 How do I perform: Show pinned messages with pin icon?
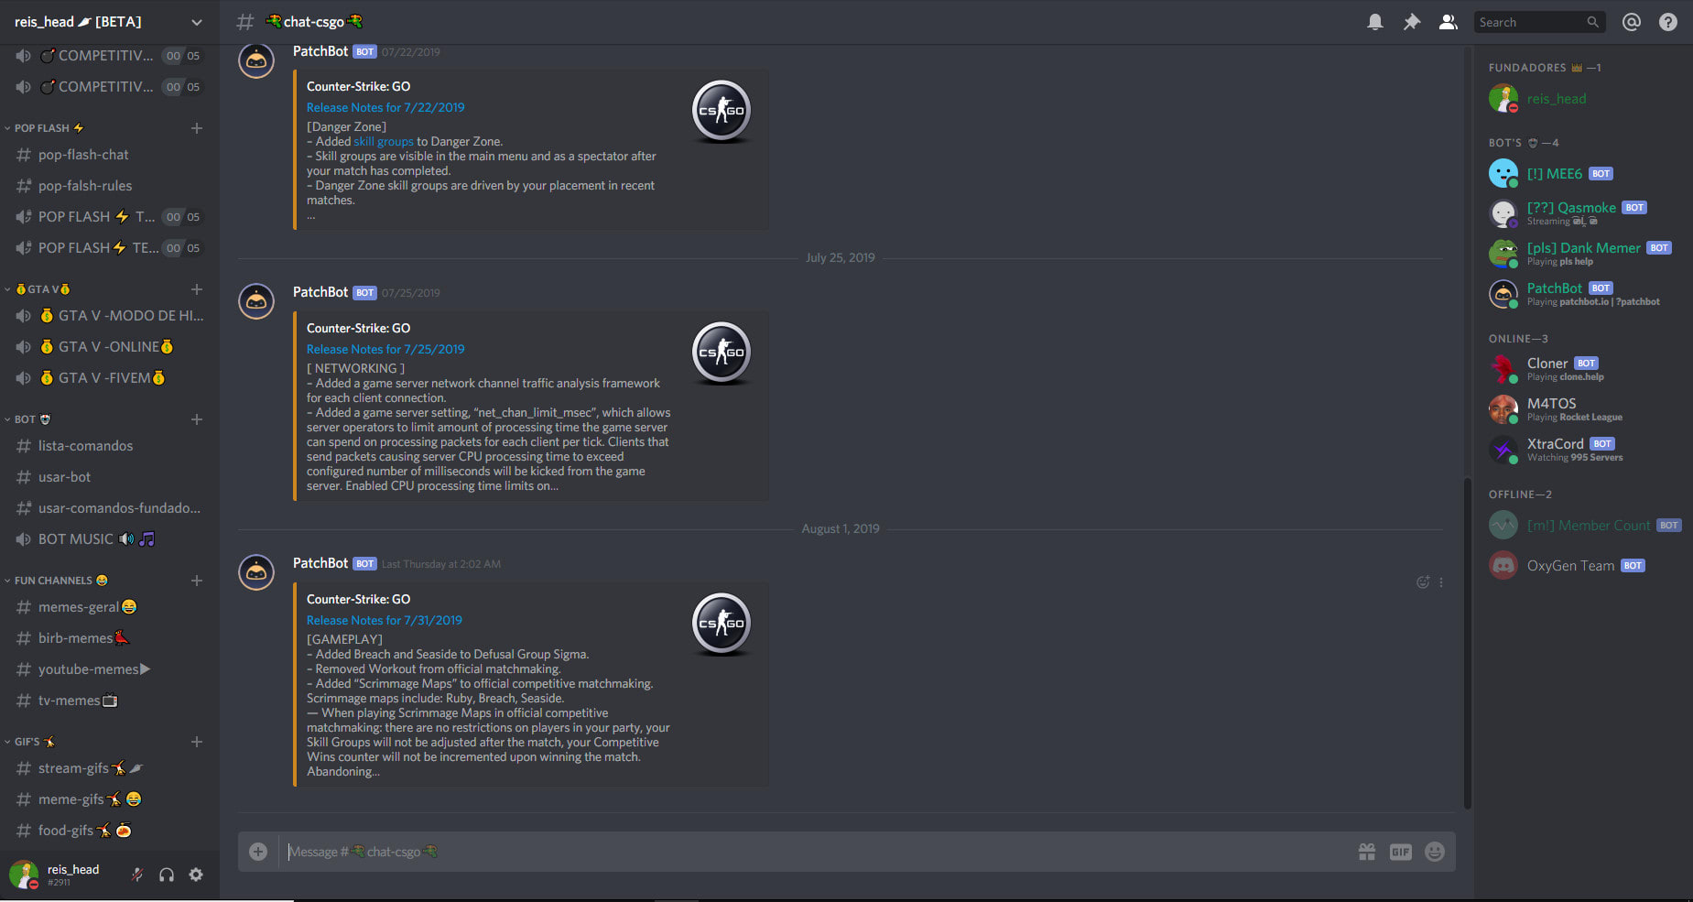pyautogui.click(x=1411, y=22)
